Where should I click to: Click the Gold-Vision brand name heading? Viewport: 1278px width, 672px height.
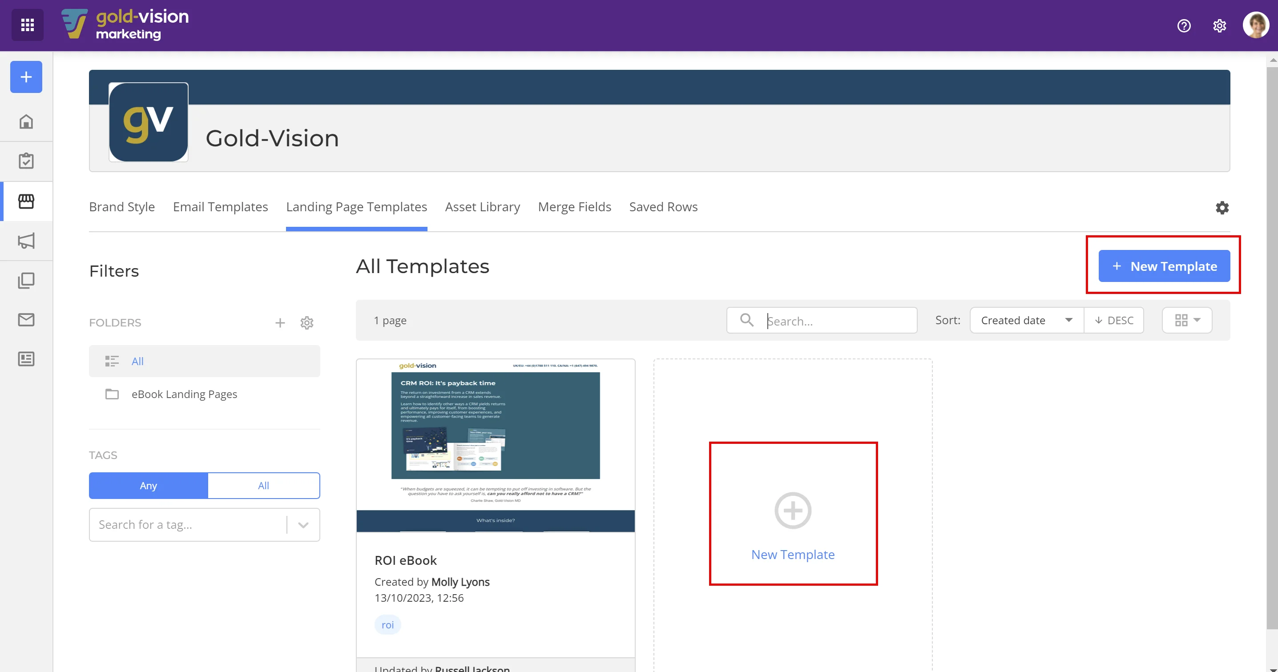coord(272,138)
